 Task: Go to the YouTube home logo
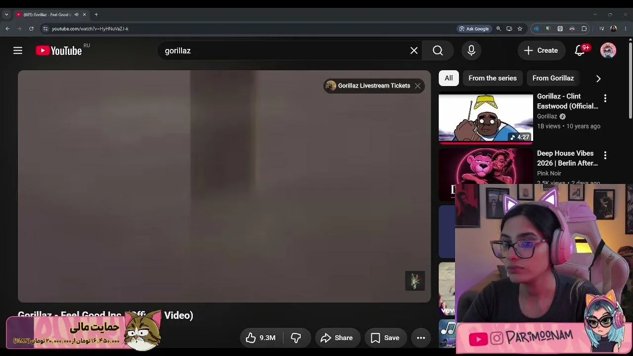pyautogui.click(x=59, y=50)
